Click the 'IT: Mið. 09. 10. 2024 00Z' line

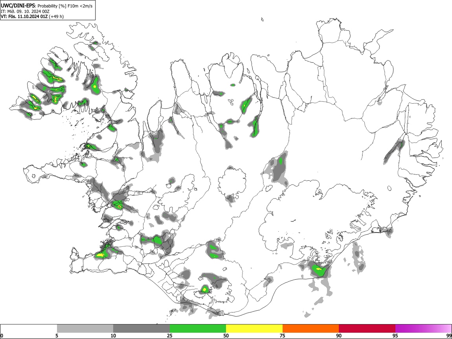click(25, 11)
